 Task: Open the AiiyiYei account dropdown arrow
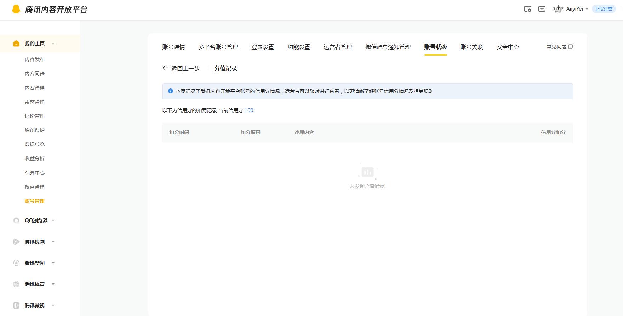587,9
